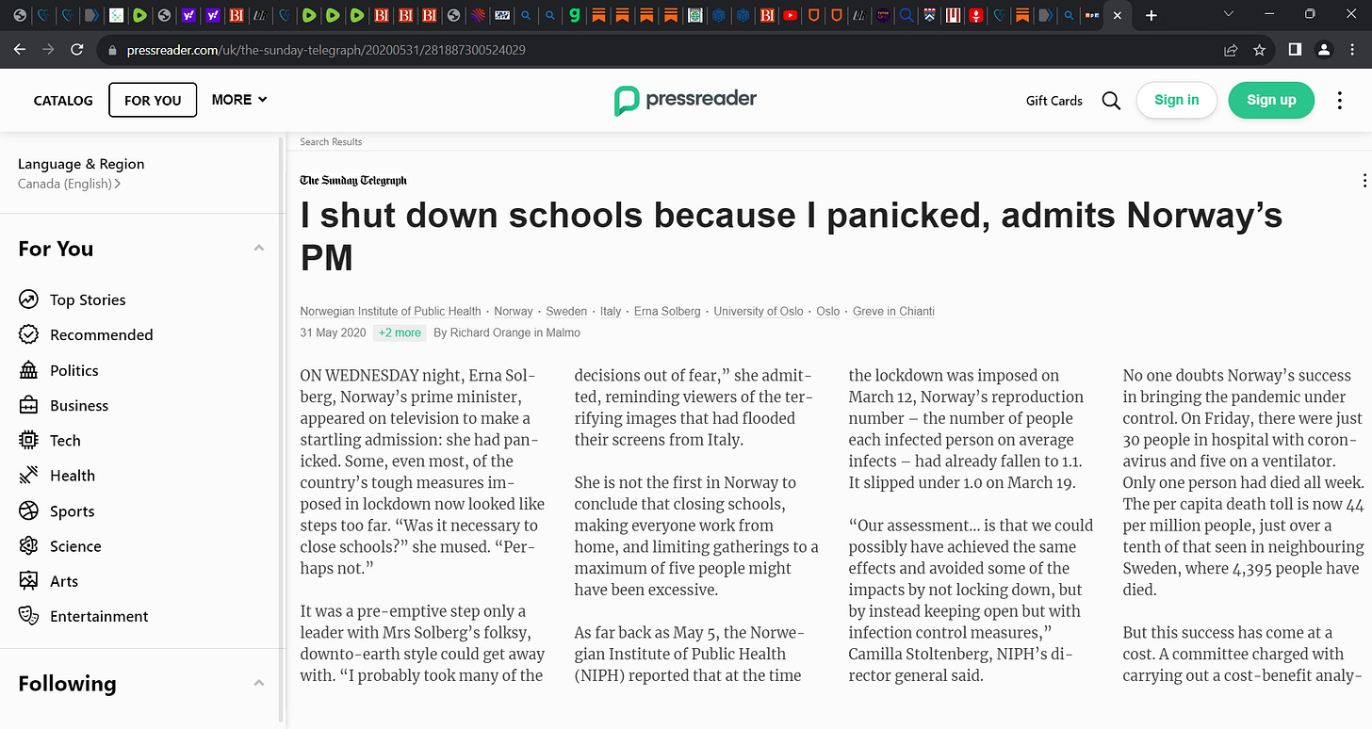Click the Arts picture icon
Viewport: 1372px width, 729px height.
click(x=28, y=581)
